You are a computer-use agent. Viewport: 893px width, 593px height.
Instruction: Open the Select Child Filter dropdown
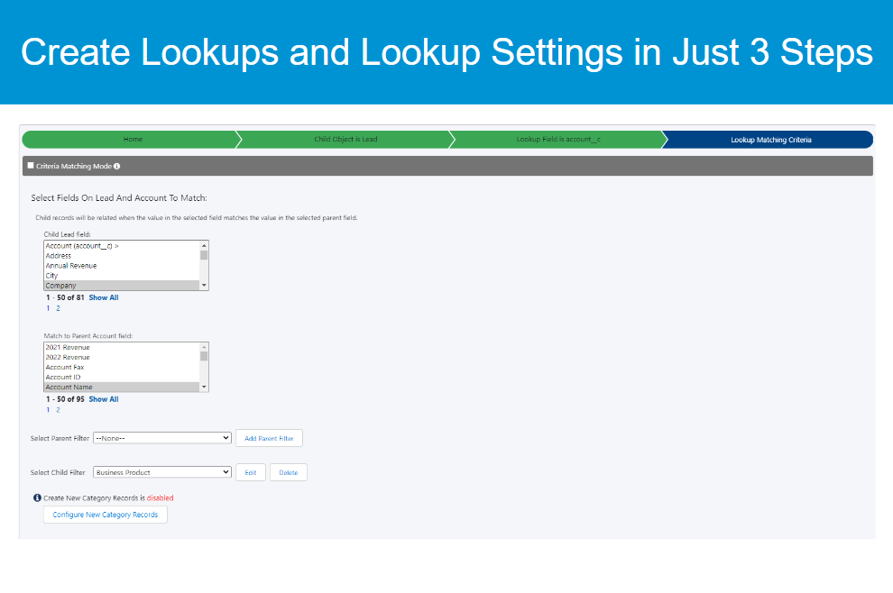click(x=162, y=472)
